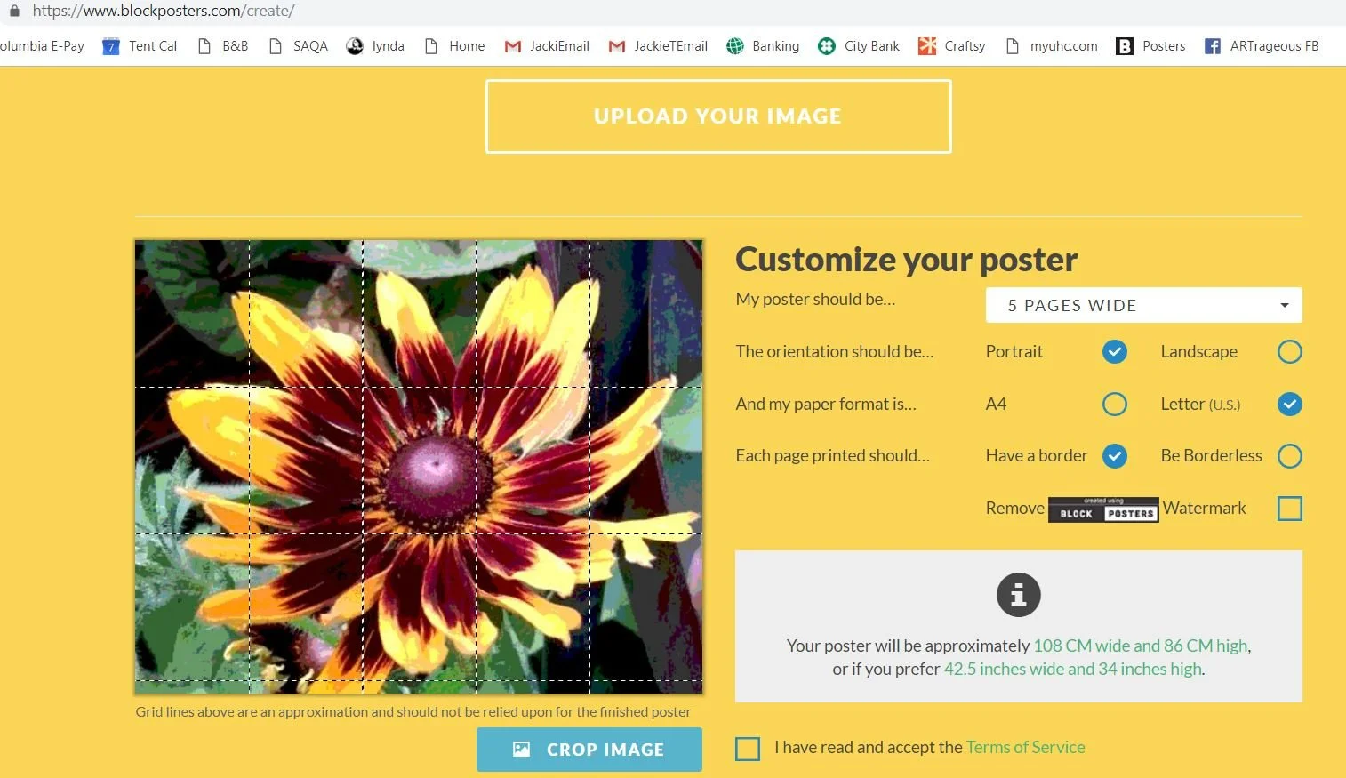Open the City Bank bookmark
Image resolution: width=1346 pixels, height=778 pixels.
coord(859,46)
